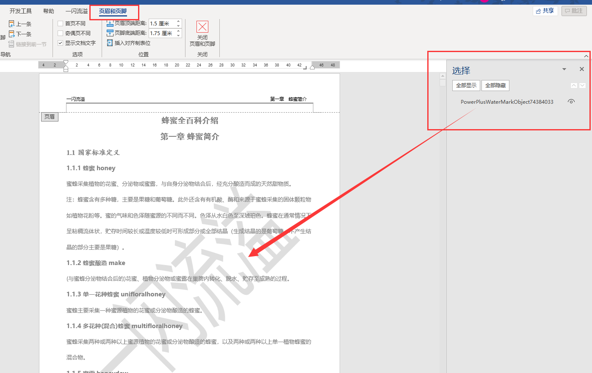Uncheck the 显示文档文字 checkbox

pos(61,43)
